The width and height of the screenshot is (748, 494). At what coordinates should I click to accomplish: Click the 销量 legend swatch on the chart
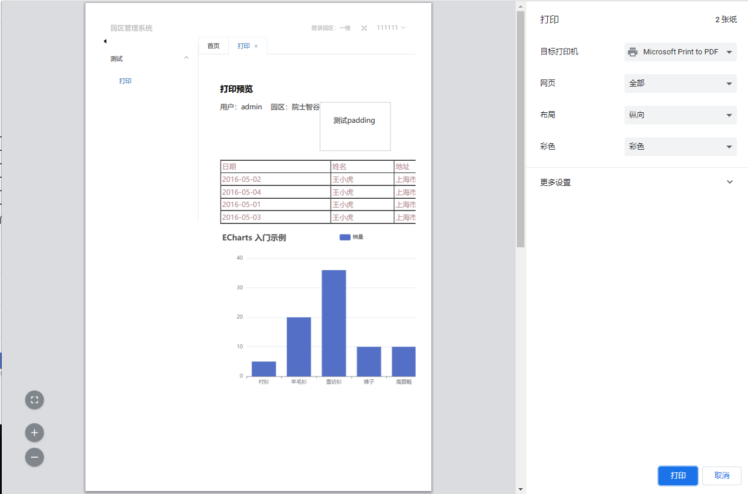click(345, 237)
